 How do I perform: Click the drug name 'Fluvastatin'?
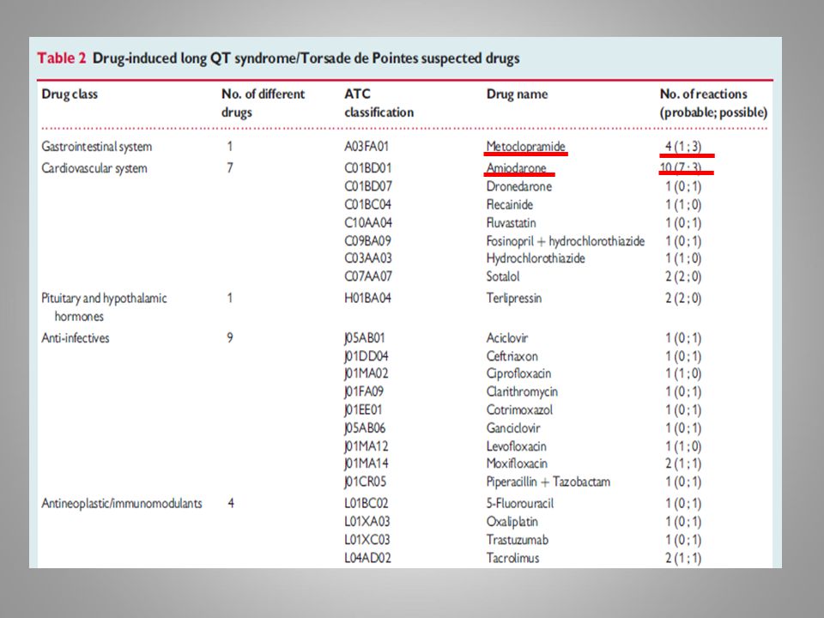pos(511,223)
